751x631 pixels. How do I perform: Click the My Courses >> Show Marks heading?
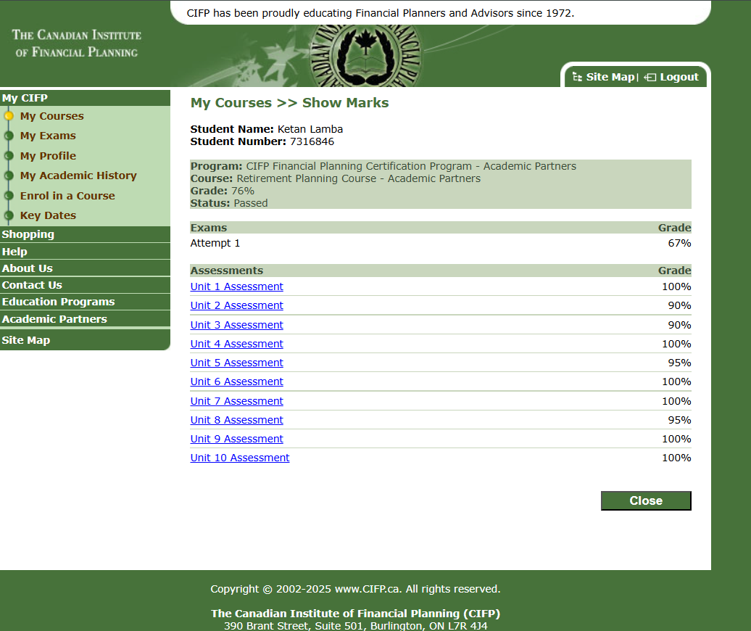[290, 103]
